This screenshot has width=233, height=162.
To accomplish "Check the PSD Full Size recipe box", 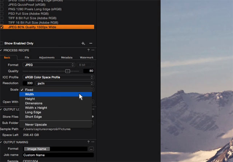I will 2,13.
